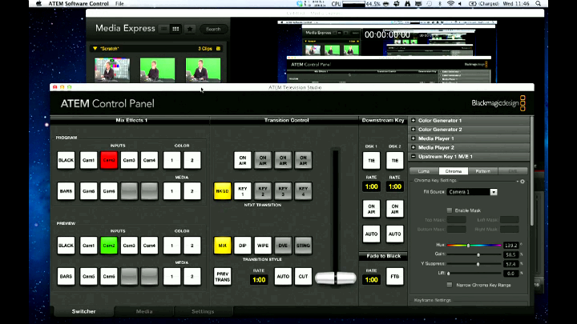This screenshot has width=577, height=324.
Task: Select Program Media 2 source
Action: [x=192, y=191]
